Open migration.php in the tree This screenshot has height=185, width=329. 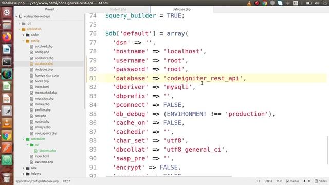[44, 98]
